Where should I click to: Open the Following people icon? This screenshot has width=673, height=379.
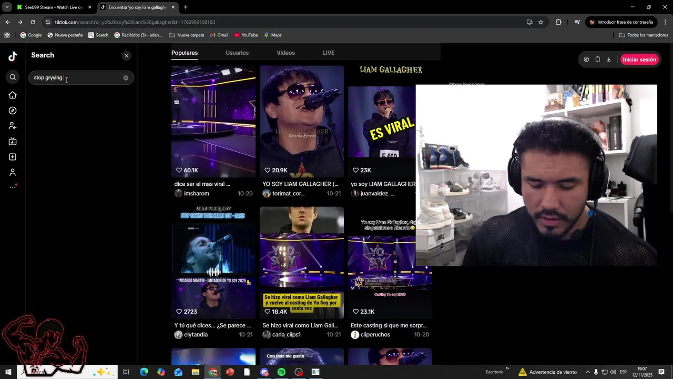click(13, 126)
